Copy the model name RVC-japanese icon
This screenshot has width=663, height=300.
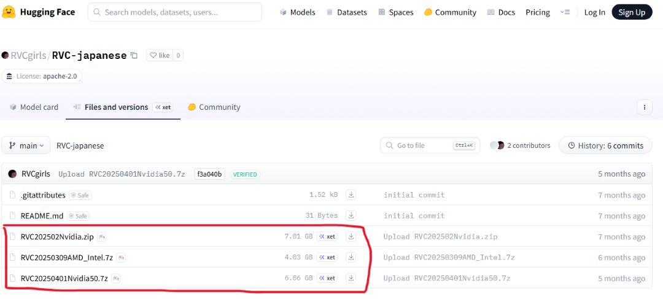pyautogui.click(x=134, y=55)
